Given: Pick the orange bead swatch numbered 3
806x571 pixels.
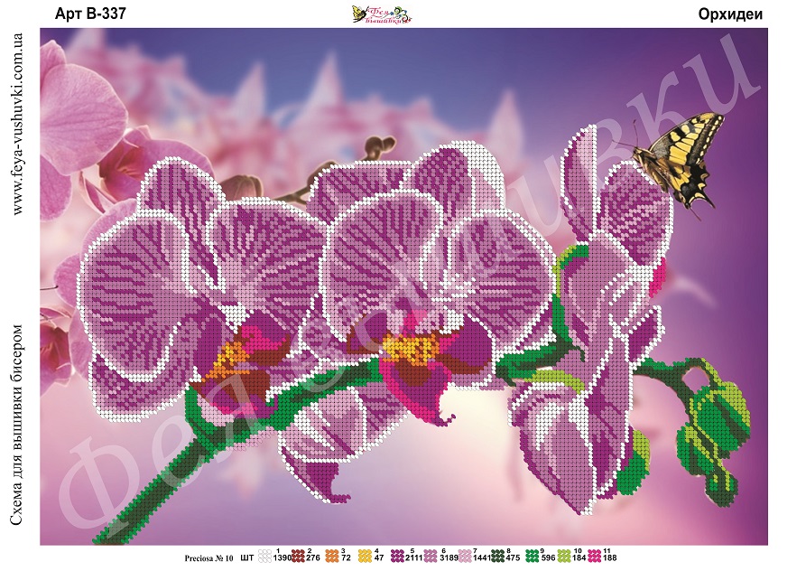Looking at the screenshot, I should [x=331, y=558].
